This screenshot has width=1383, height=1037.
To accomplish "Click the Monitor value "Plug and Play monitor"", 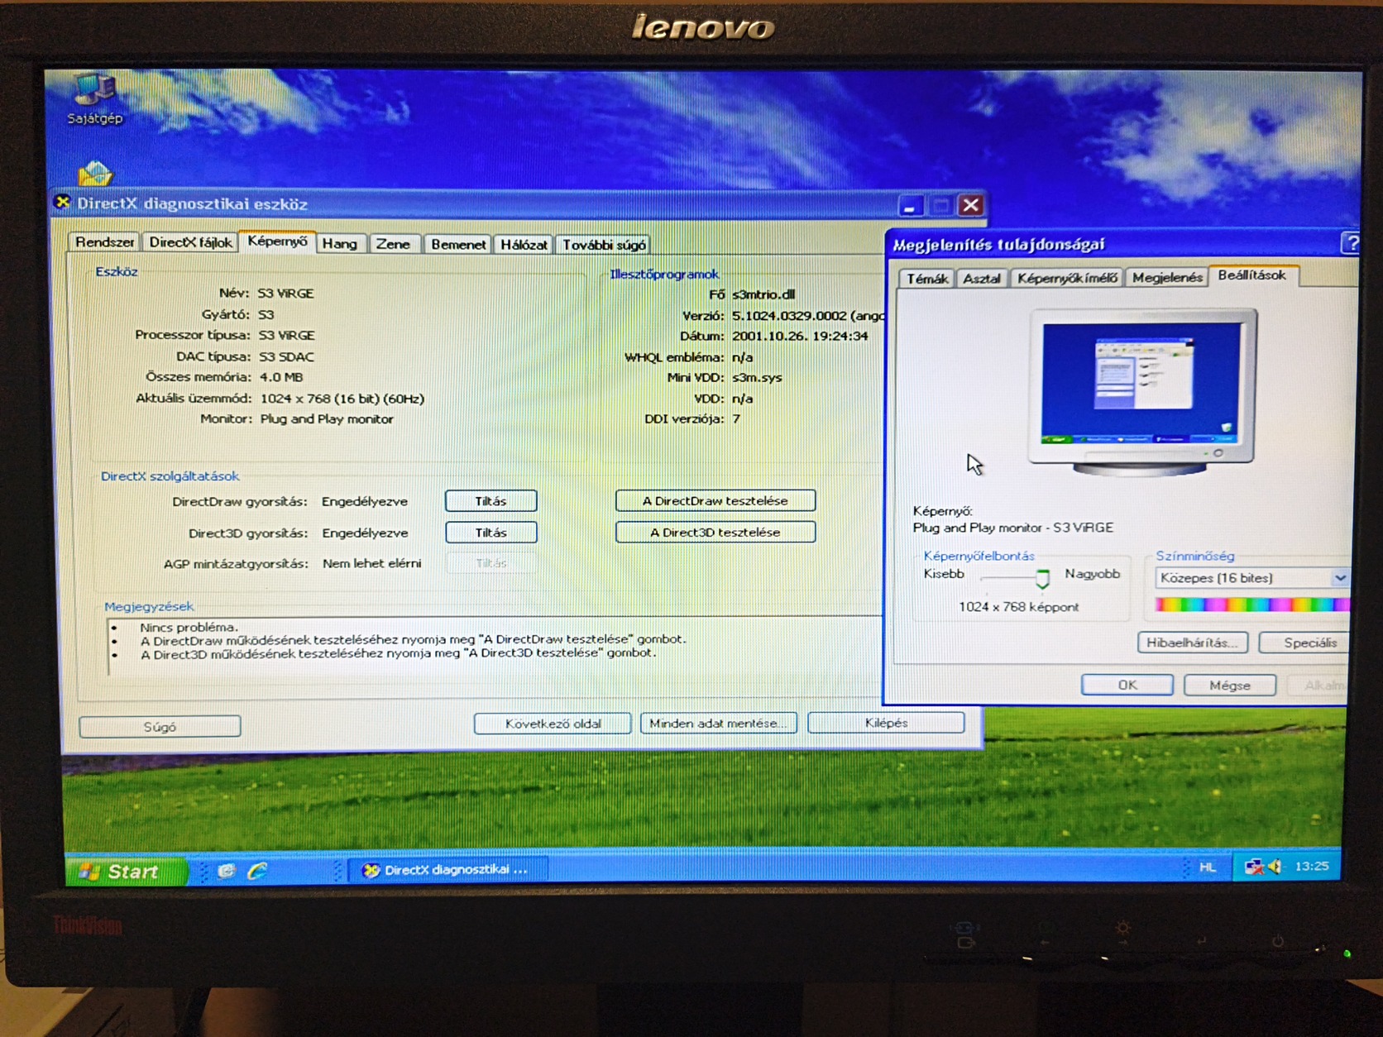I will click(x=327, y=419).
